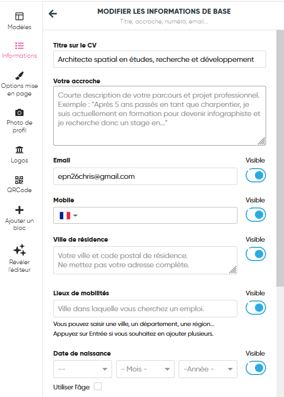Select the Informations list icon
This screenshot has width=284, height=397.
[19, 46]
